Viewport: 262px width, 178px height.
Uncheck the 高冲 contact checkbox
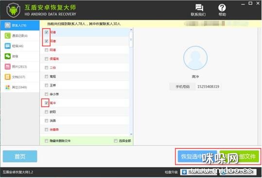pos(47,103)
